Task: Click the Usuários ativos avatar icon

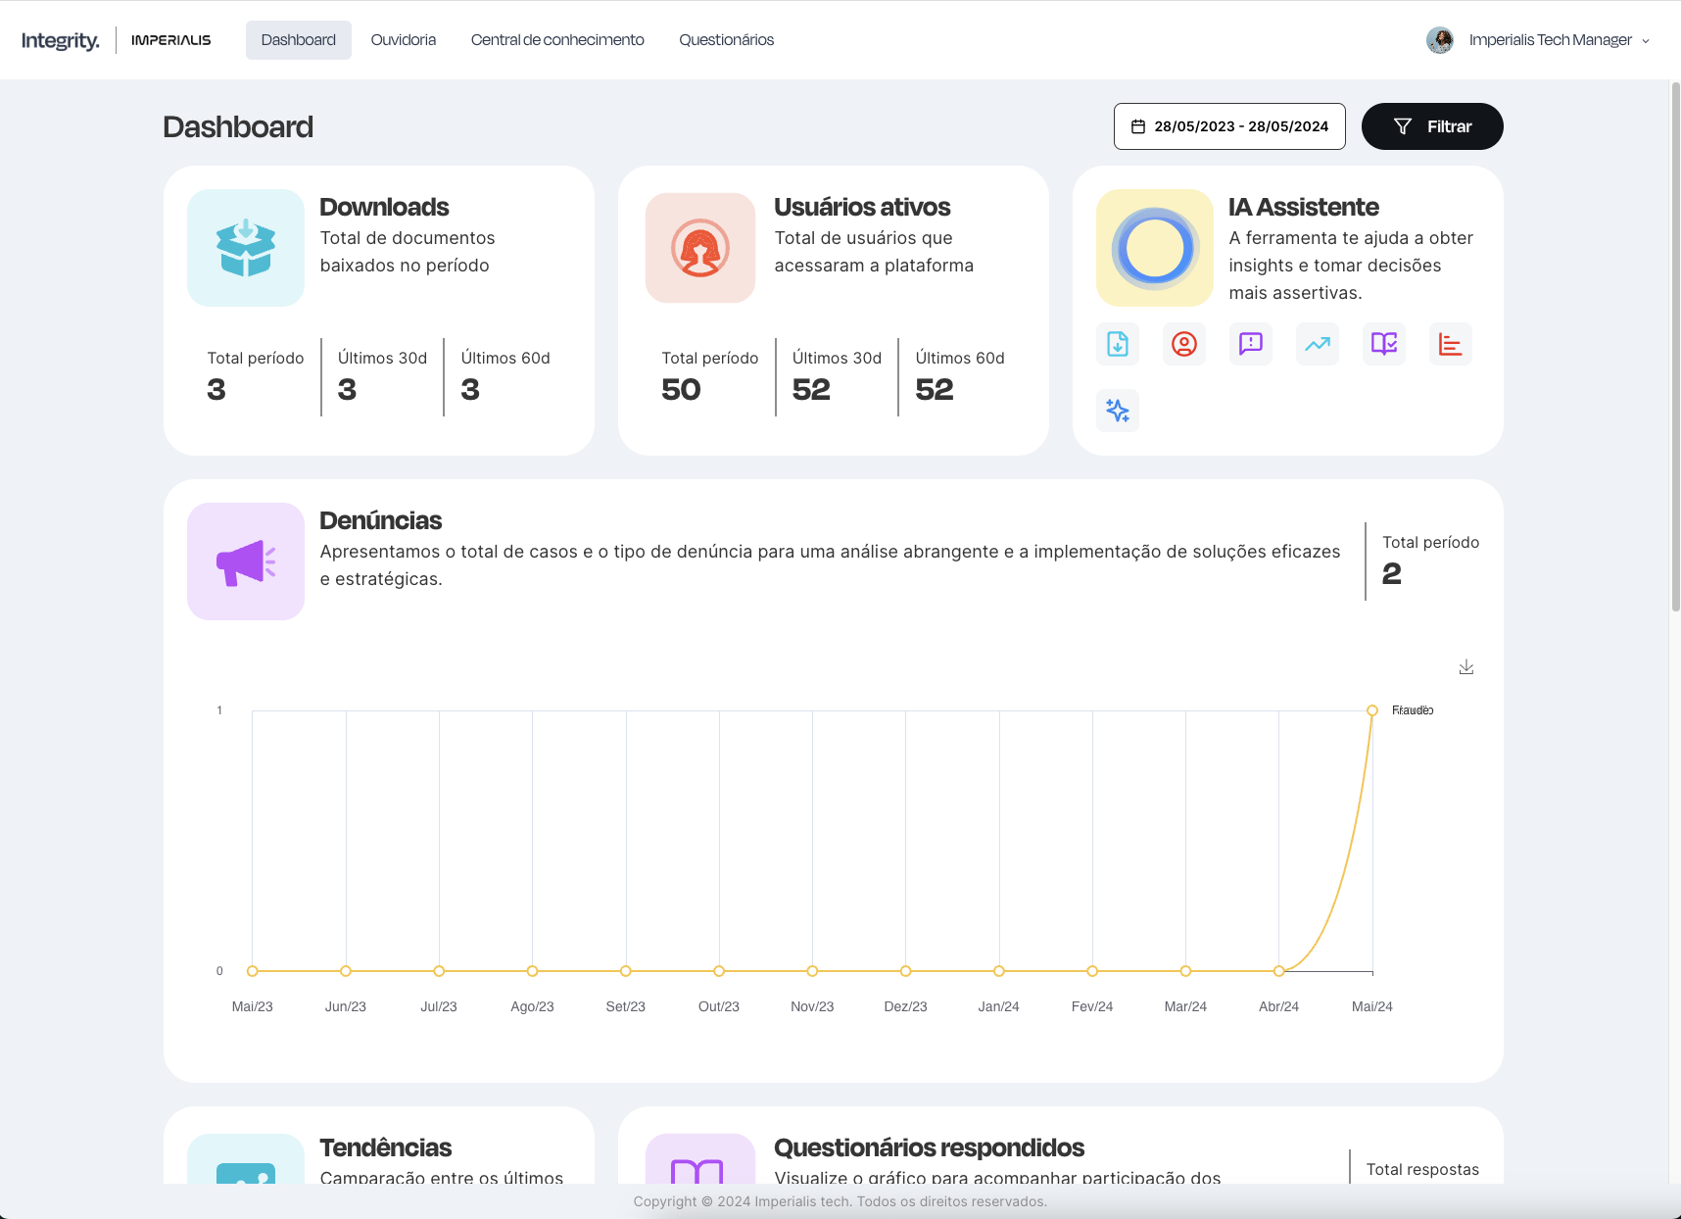Action: pyautogui.click(x=700, y=248)
